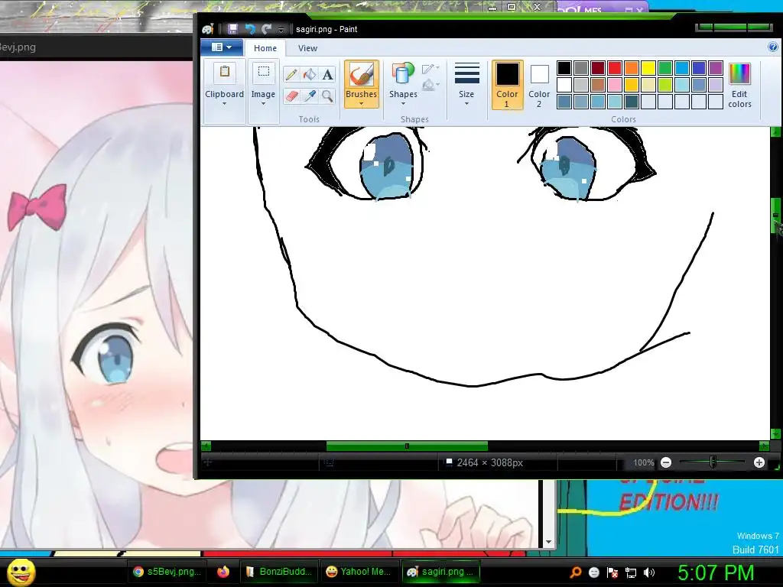
Task: Switch to the View ribbon tab
Action: tap(307, 48)
